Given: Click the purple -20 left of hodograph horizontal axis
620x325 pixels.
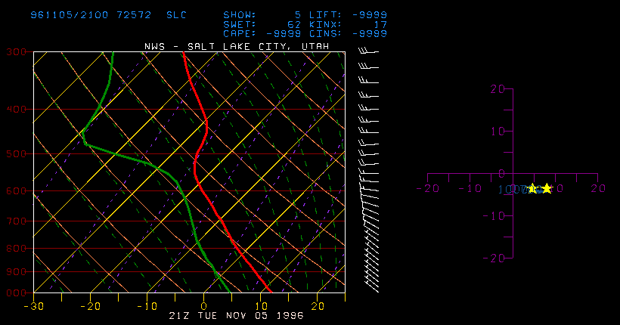Looking at the screenshot, I should (x=428, y=189).
